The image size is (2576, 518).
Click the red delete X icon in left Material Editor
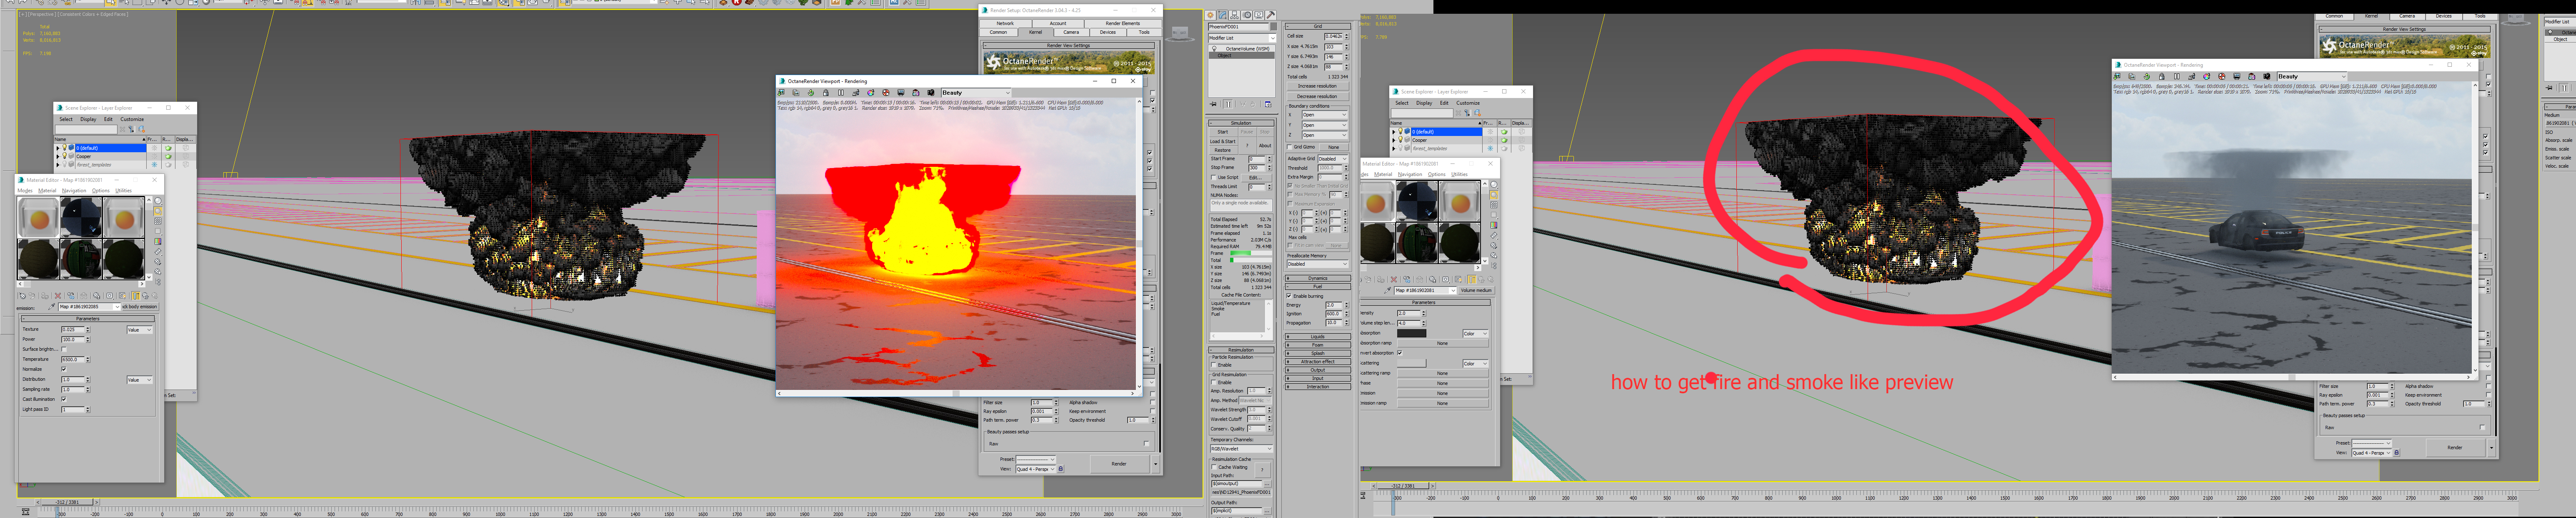(58, 296)
